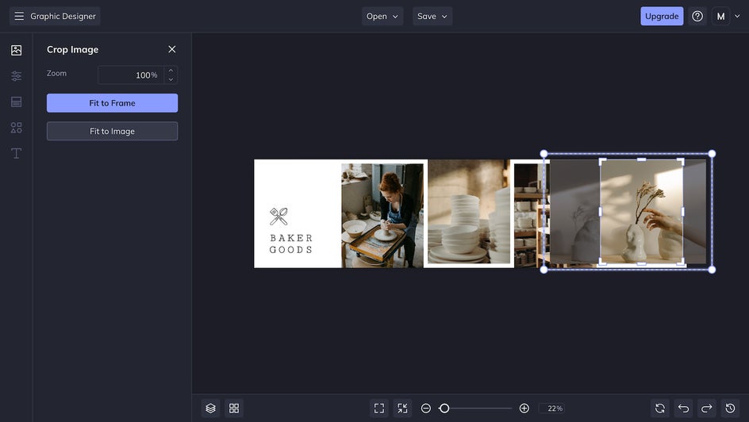The image size is (749, 422).
Task: Click the Upgrade button
Action: coord(662,16)
